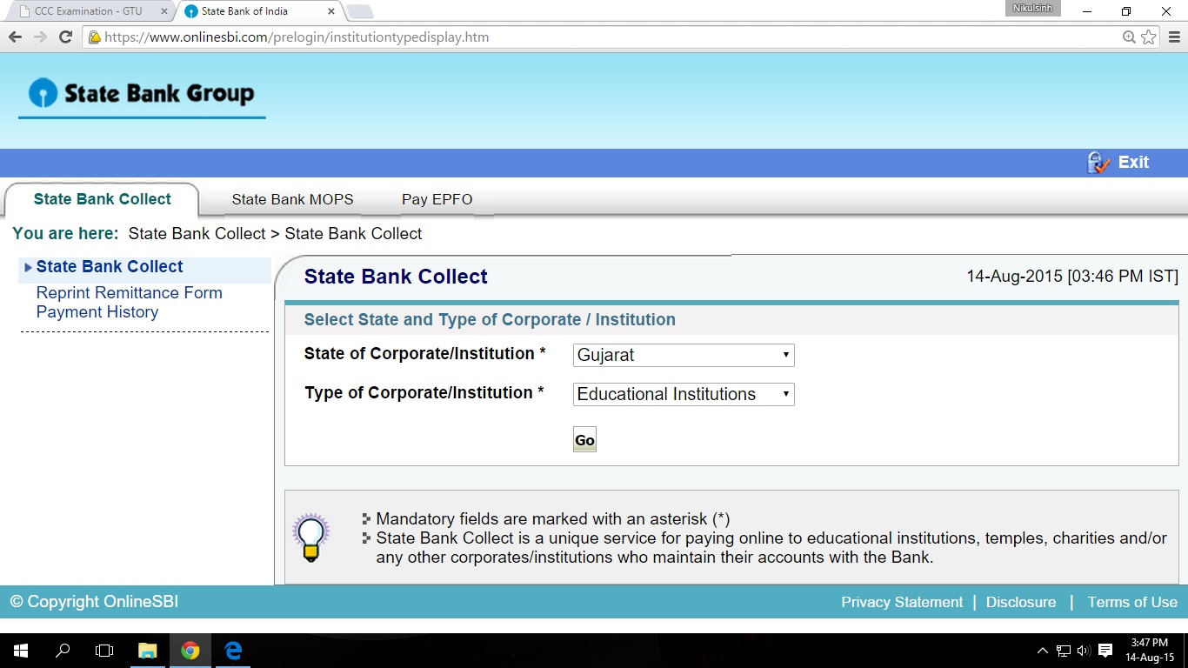1188x668 pixels.
Task: Open Payment History link
Action: click(97, 312)
